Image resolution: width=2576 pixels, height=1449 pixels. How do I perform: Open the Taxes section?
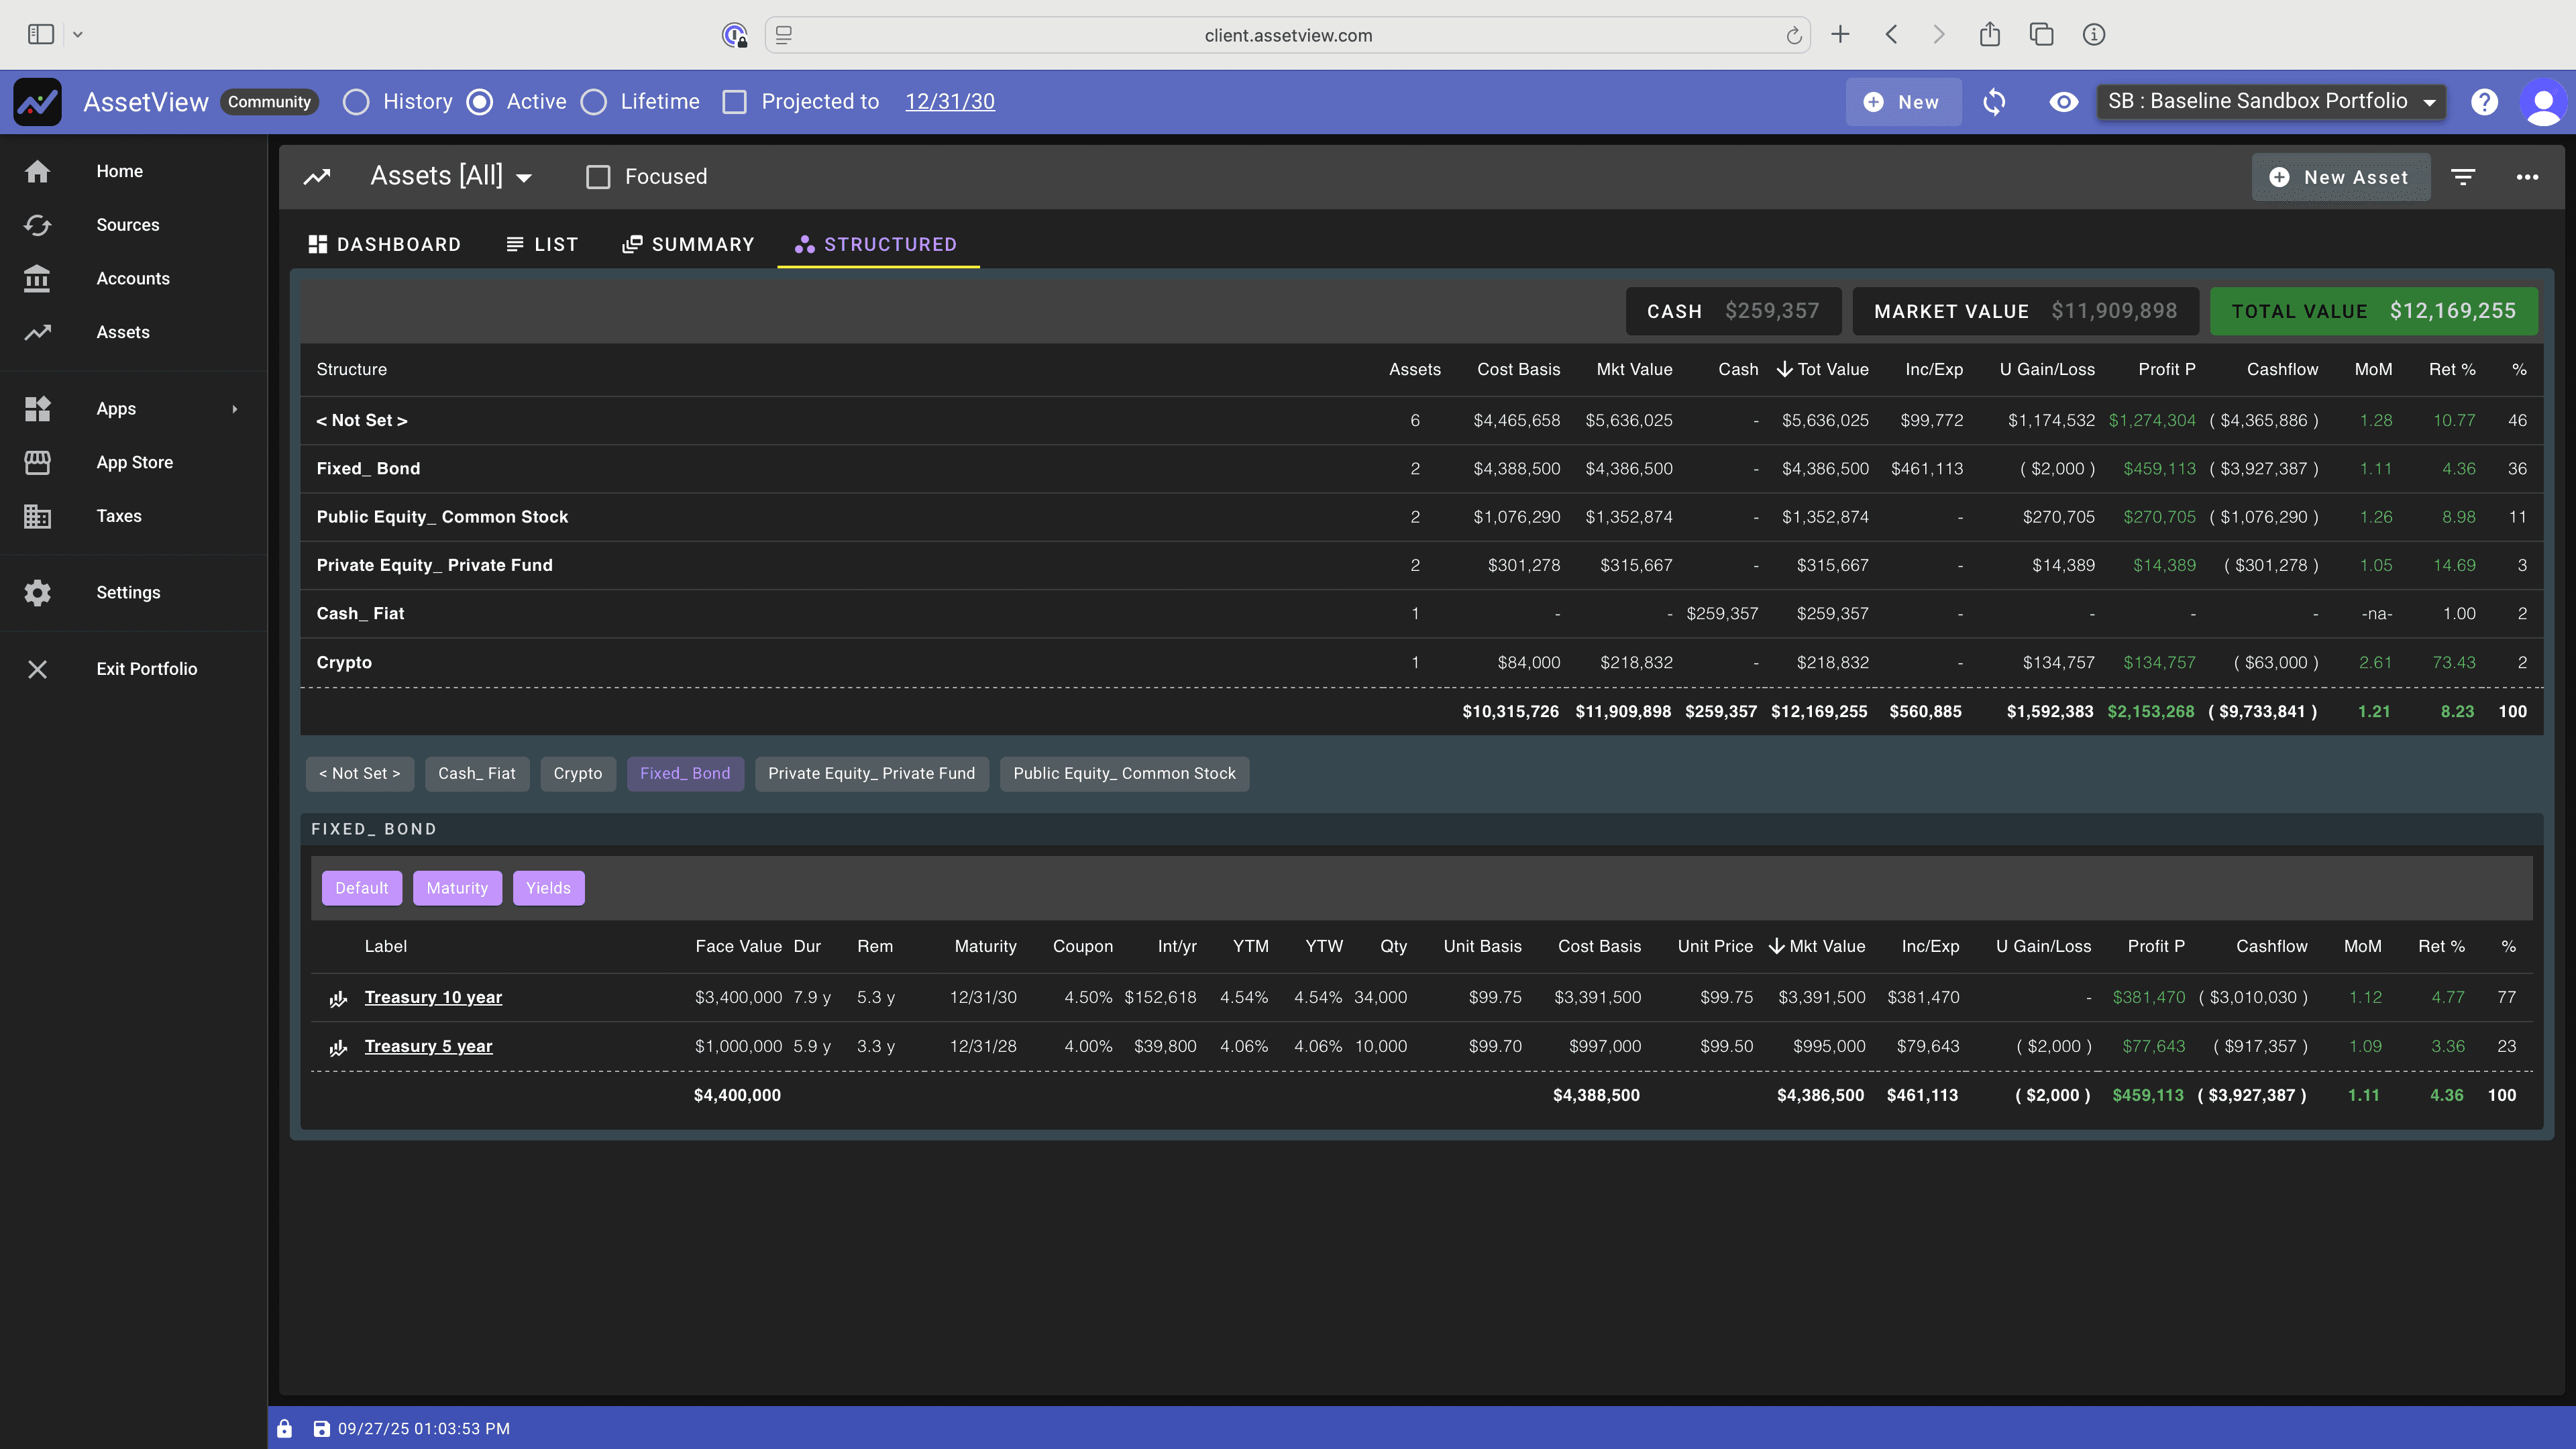118,516
